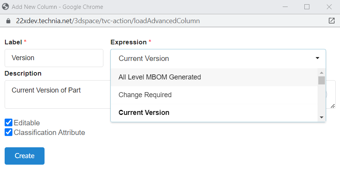Uncheck the Editable checkbox
The width and height of the screenshot is (340, 182).
coord(9,123)
